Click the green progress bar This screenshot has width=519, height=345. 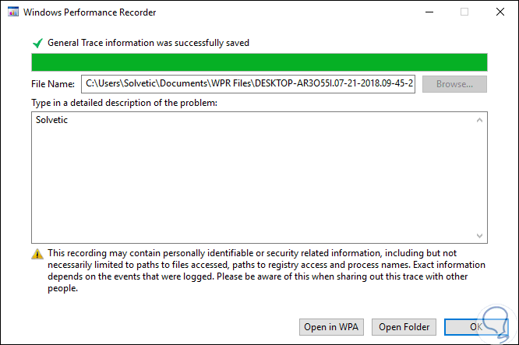[x=259, y=62]
